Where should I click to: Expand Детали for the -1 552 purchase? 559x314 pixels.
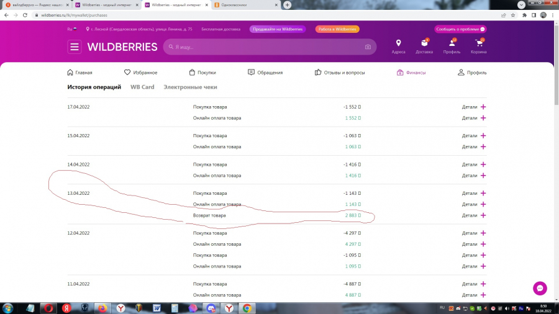[x=474, y=107]
